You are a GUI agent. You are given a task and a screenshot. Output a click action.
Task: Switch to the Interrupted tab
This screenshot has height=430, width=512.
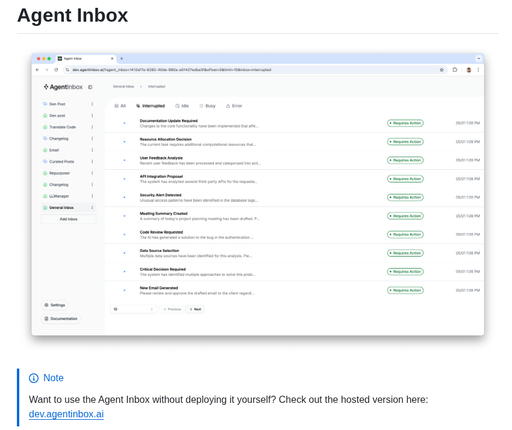[x=151, y=106]
